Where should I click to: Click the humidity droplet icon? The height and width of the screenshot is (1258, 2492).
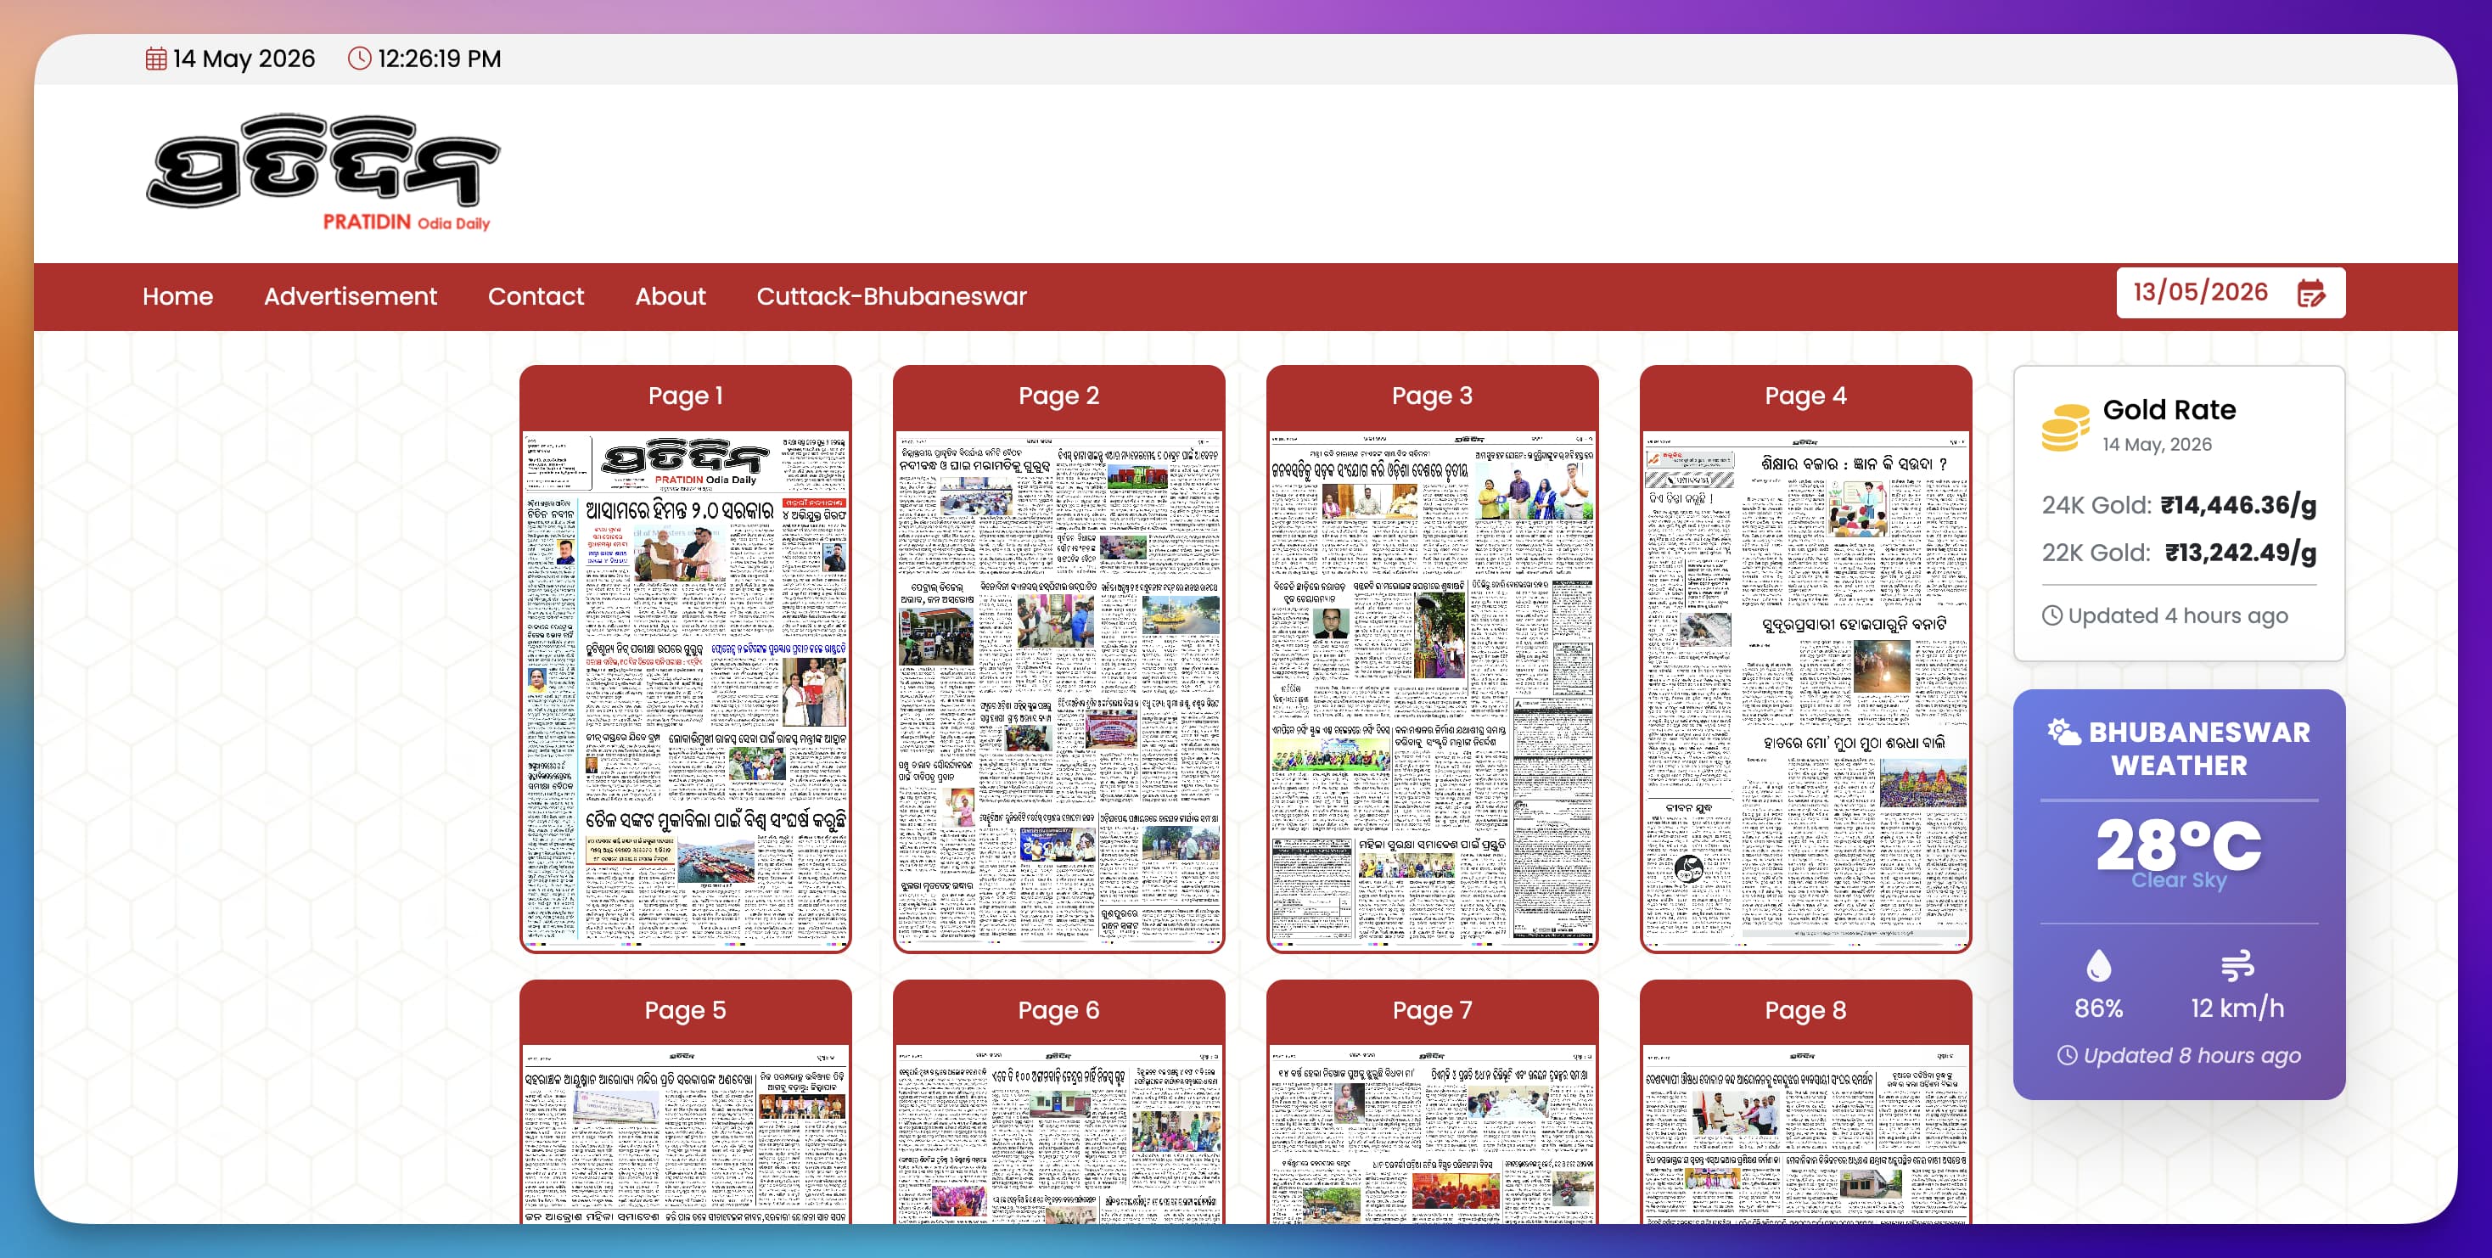pos(2098,965)
